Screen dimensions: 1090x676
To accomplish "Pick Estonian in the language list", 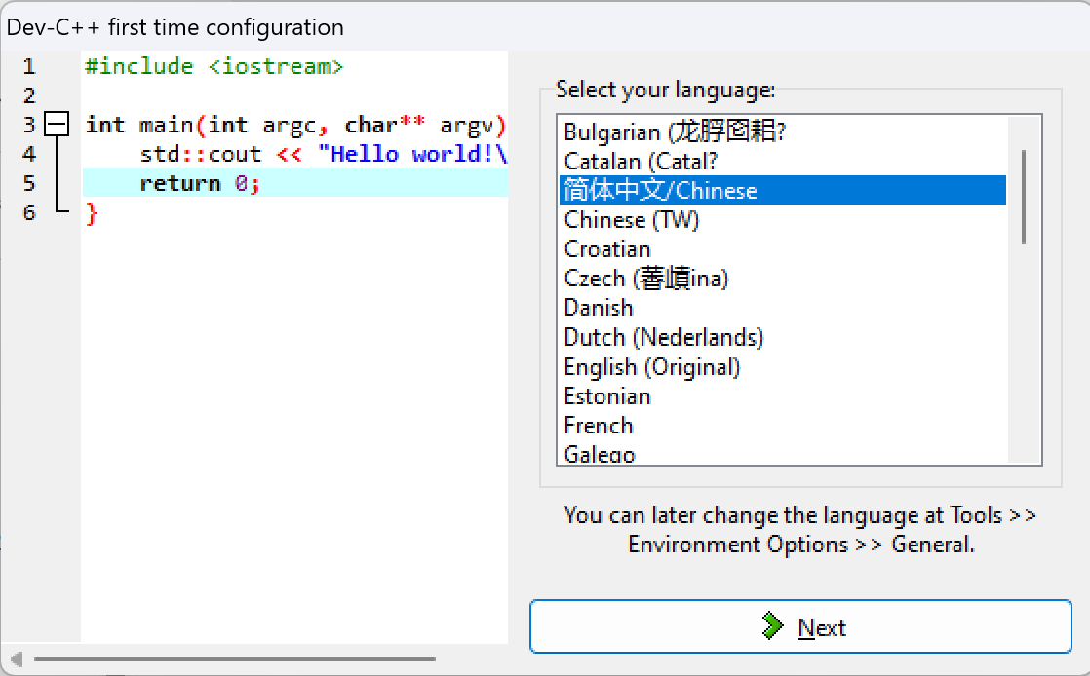I will [783, 396].
